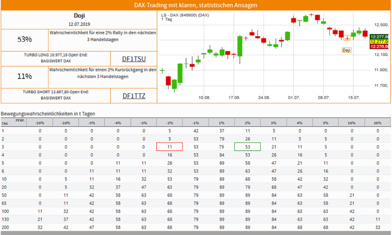Click the 37 cell in row 1 under 1%
392x235 pixels.
[x=222, y=131]
